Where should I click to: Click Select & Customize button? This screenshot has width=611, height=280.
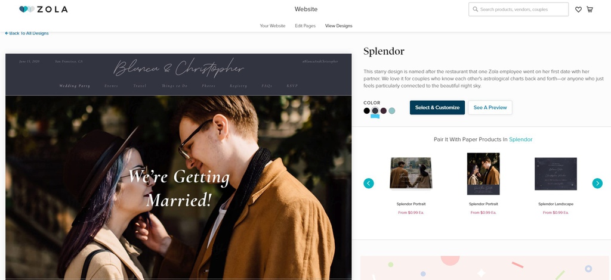point(437,108)
